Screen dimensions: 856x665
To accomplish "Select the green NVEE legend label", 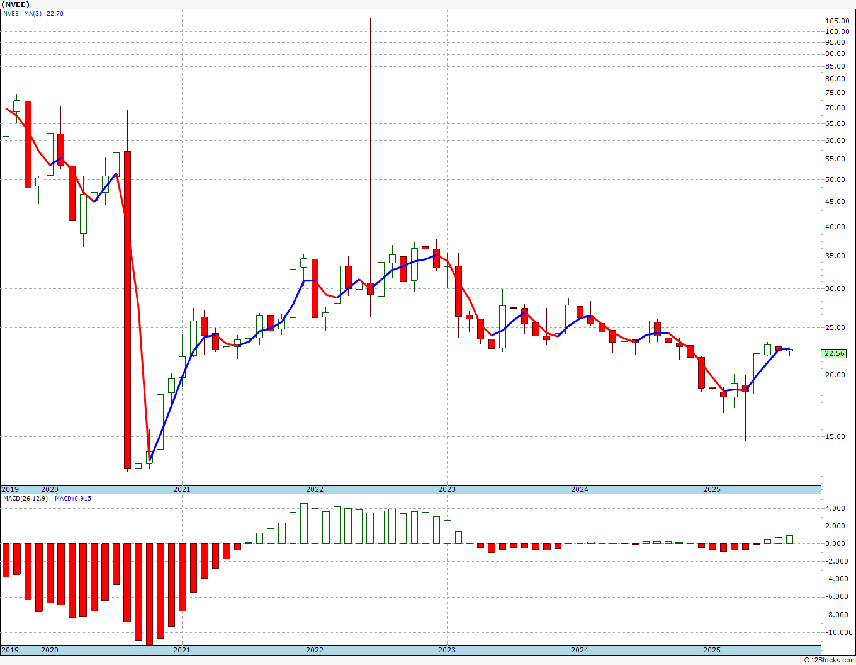I will 11,14.
